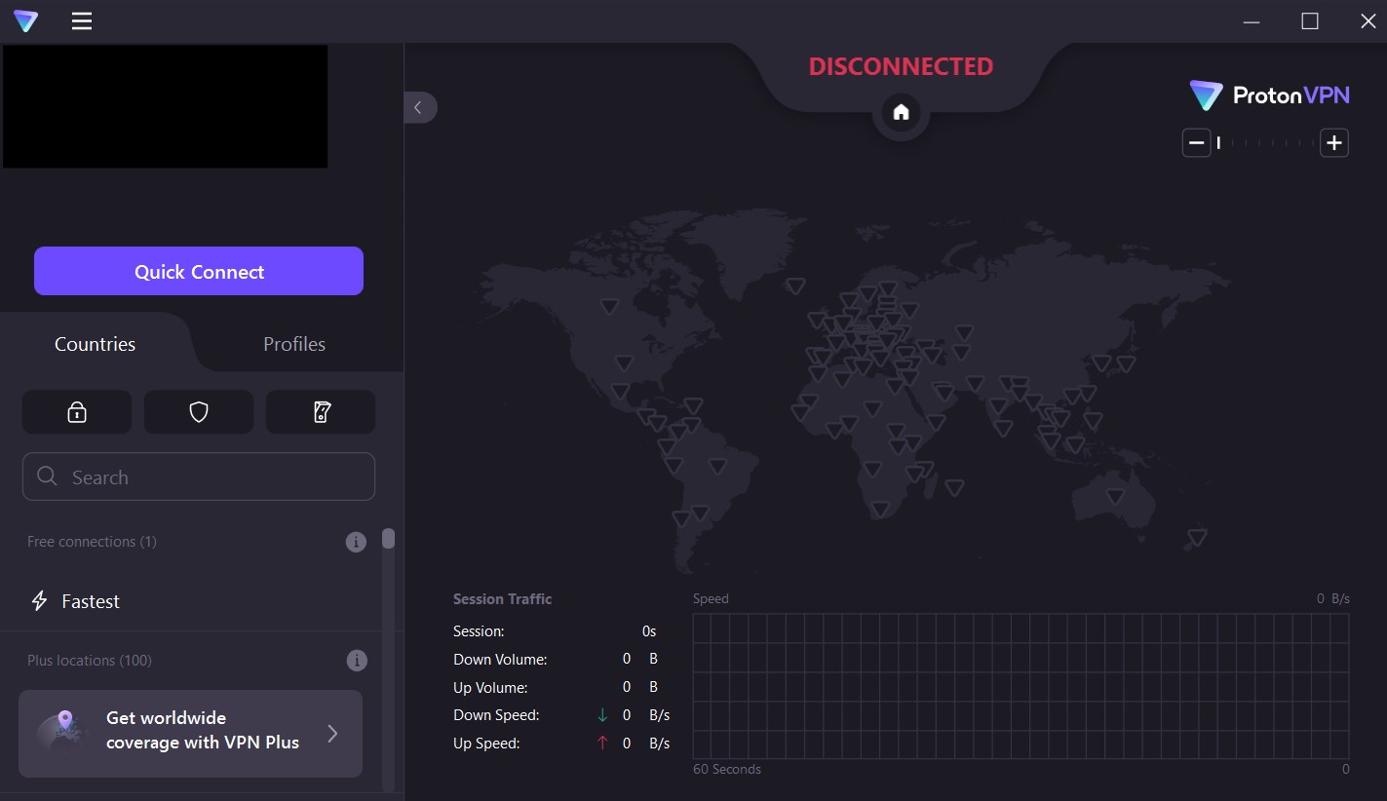Viewport: 1387px width, 801px height.
Task: Toggle the Secure Core lock icon
Action: click(77, 412)
